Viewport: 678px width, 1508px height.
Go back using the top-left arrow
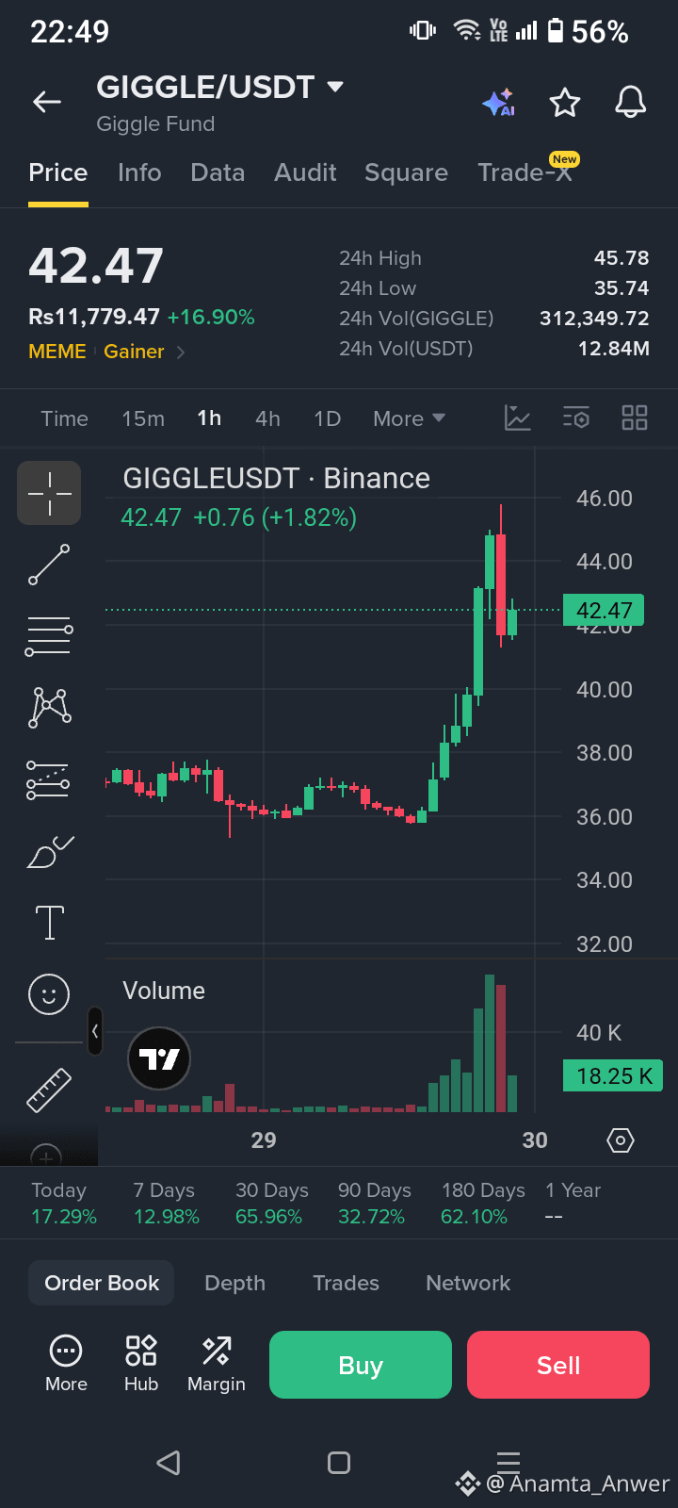pyautogui.click(x=47, y=102)
